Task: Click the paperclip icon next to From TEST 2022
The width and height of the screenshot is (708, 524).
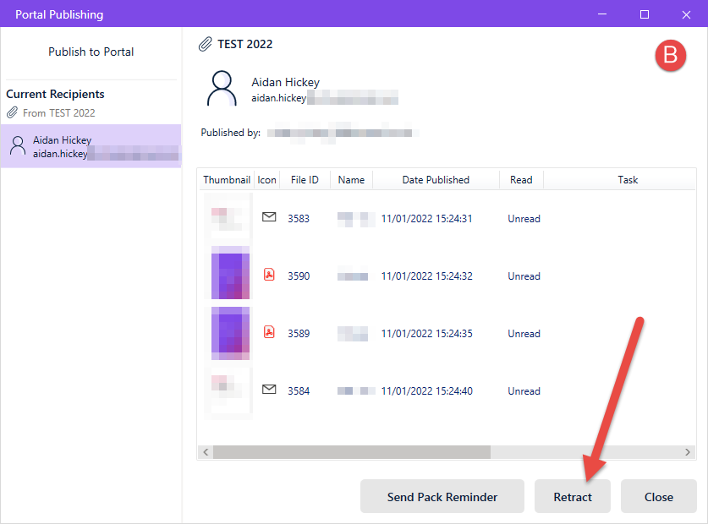Action: pyautogui.click(x=12, y=112)
